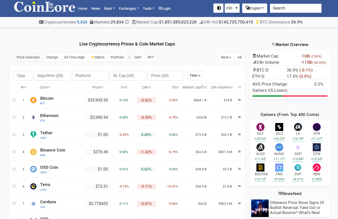Click the SILO gainer icon
The width and height of the screenshot is (338, 219).
coord(279,127)
